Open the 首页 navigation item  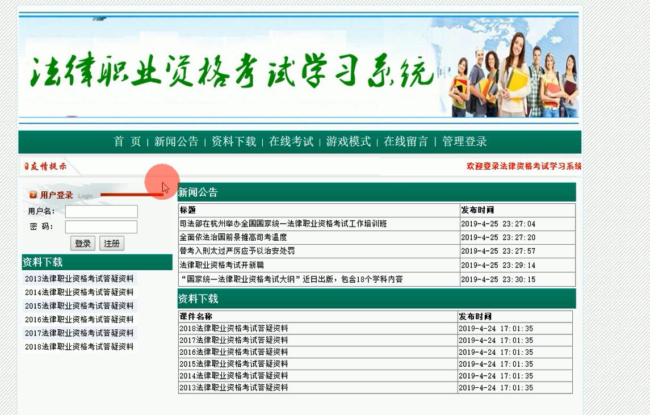pos(127,142)
